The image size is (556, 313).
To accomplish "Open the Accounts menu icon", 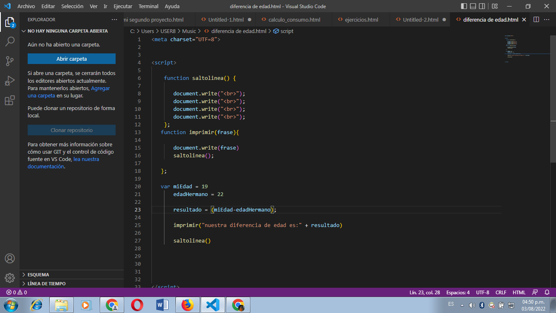I will tap(10, 258).
